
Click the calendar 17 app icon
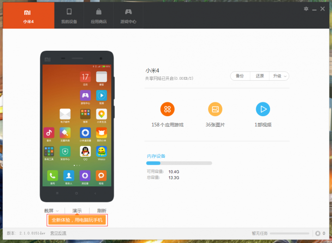pyautogui.click(x=85, y=77)
